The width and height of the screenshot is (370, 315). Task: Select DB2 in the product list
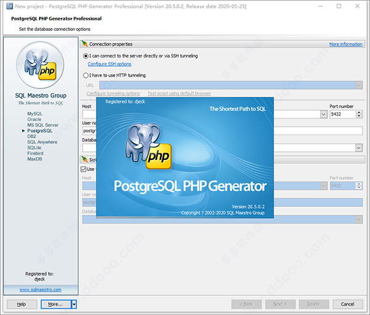[x=31, y=136]
